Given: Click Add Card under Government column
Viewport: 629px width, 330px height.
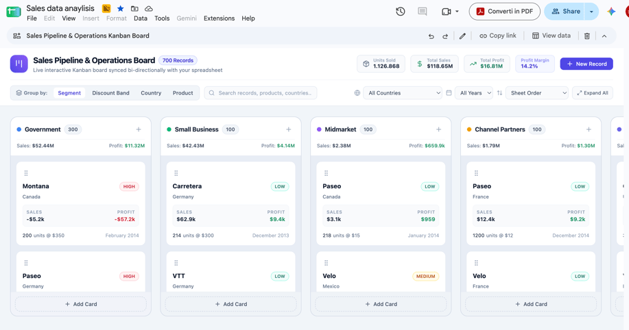Looking at the screenshot, I should pos(81,304).
